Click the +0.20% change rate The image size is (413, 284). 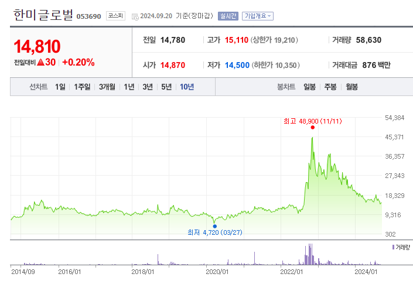tap(78, 63)
